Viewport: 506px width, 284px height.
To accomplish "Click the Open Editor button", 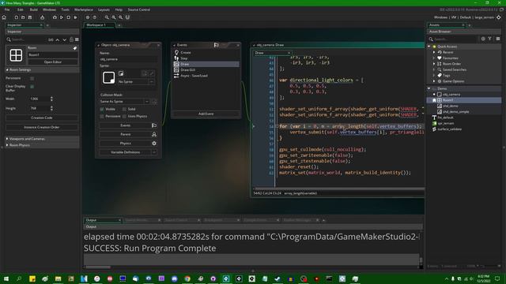I will [53, 62].
